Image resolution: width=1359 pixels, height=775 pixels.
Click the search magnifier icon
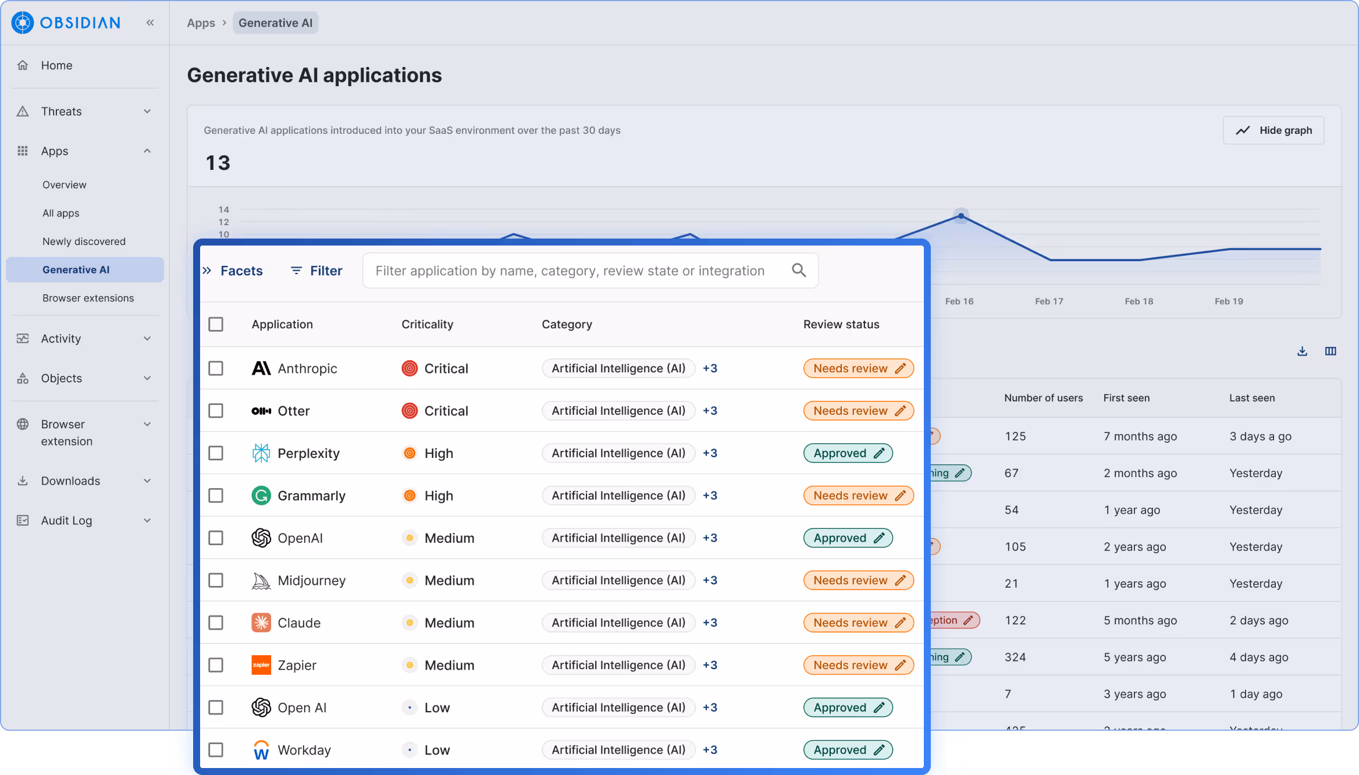click(799, 270)
